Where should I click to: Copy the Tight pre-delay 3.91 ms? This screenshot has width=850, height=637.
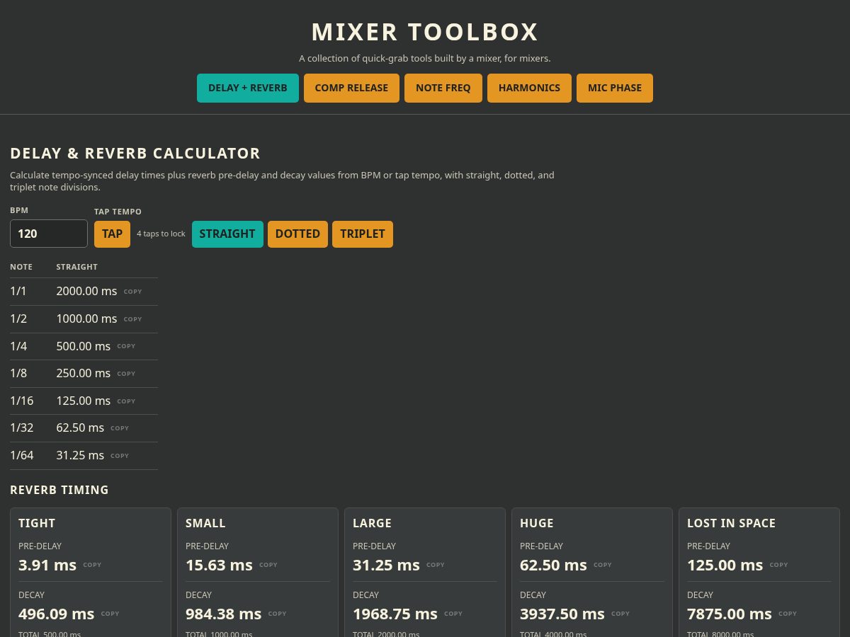pyautogui.click(x=92, y=565)
